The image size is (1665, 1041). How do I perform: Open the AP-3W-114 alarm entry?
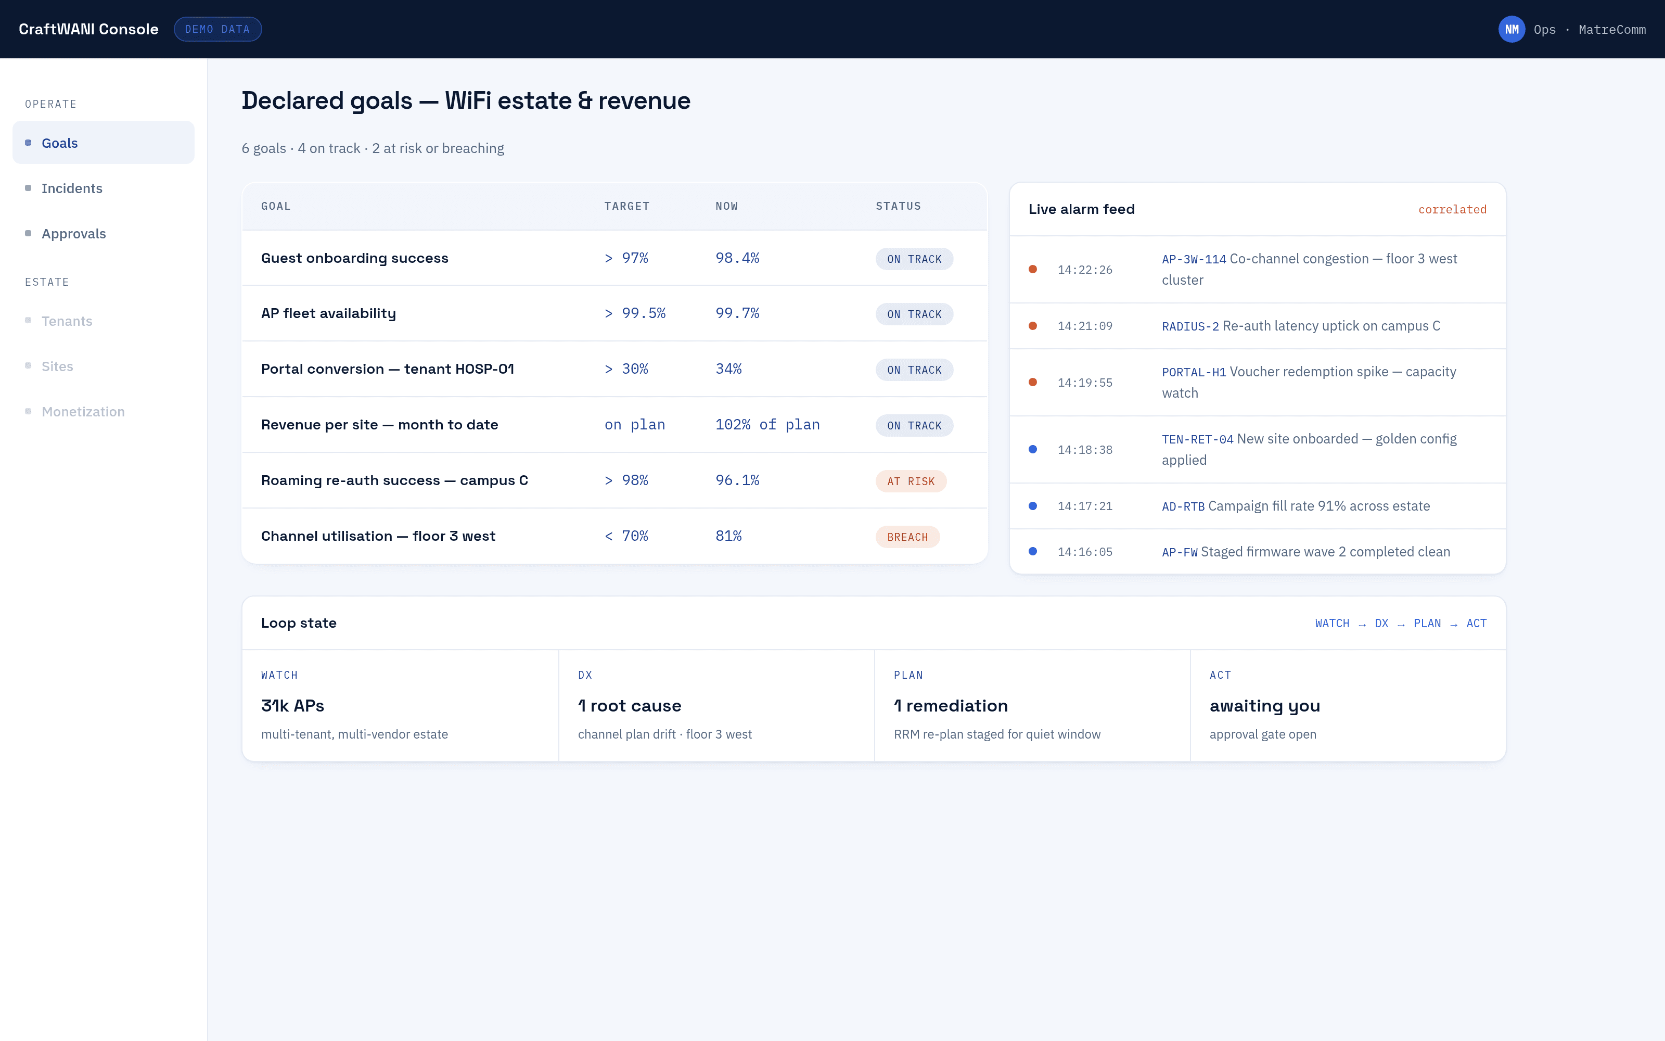[x=1257, y=269]
